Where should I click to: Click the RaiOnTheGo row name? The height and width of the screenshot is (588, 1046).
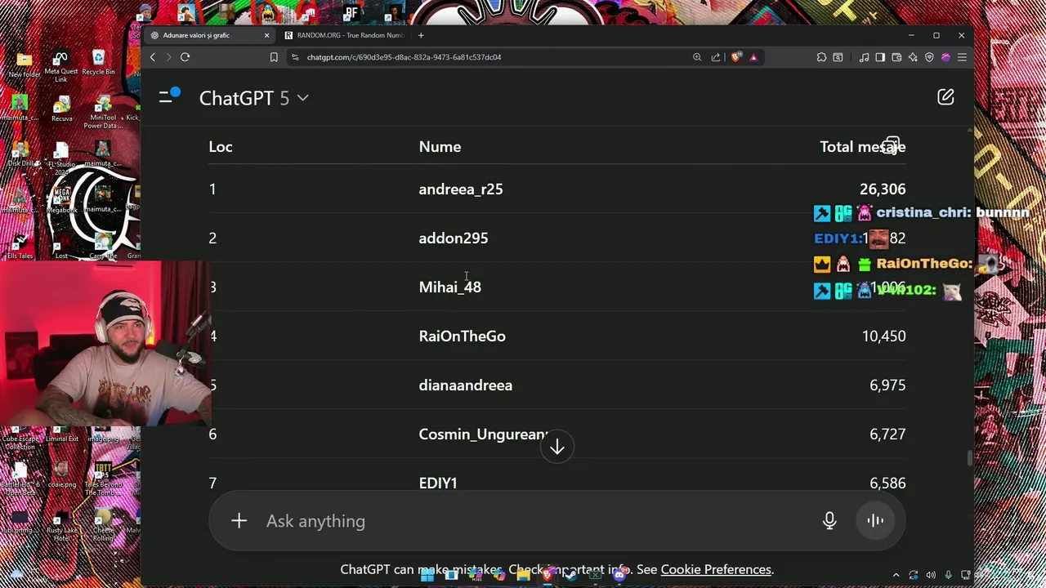(x=463, y=336)
